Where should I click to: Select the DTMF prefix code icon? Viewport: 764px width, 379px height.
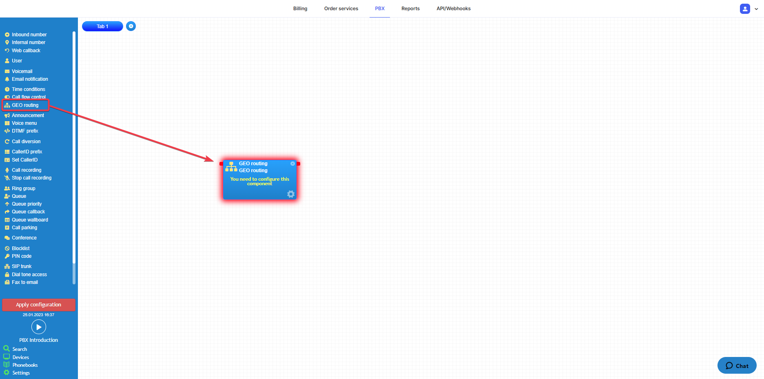click(7, 131)
